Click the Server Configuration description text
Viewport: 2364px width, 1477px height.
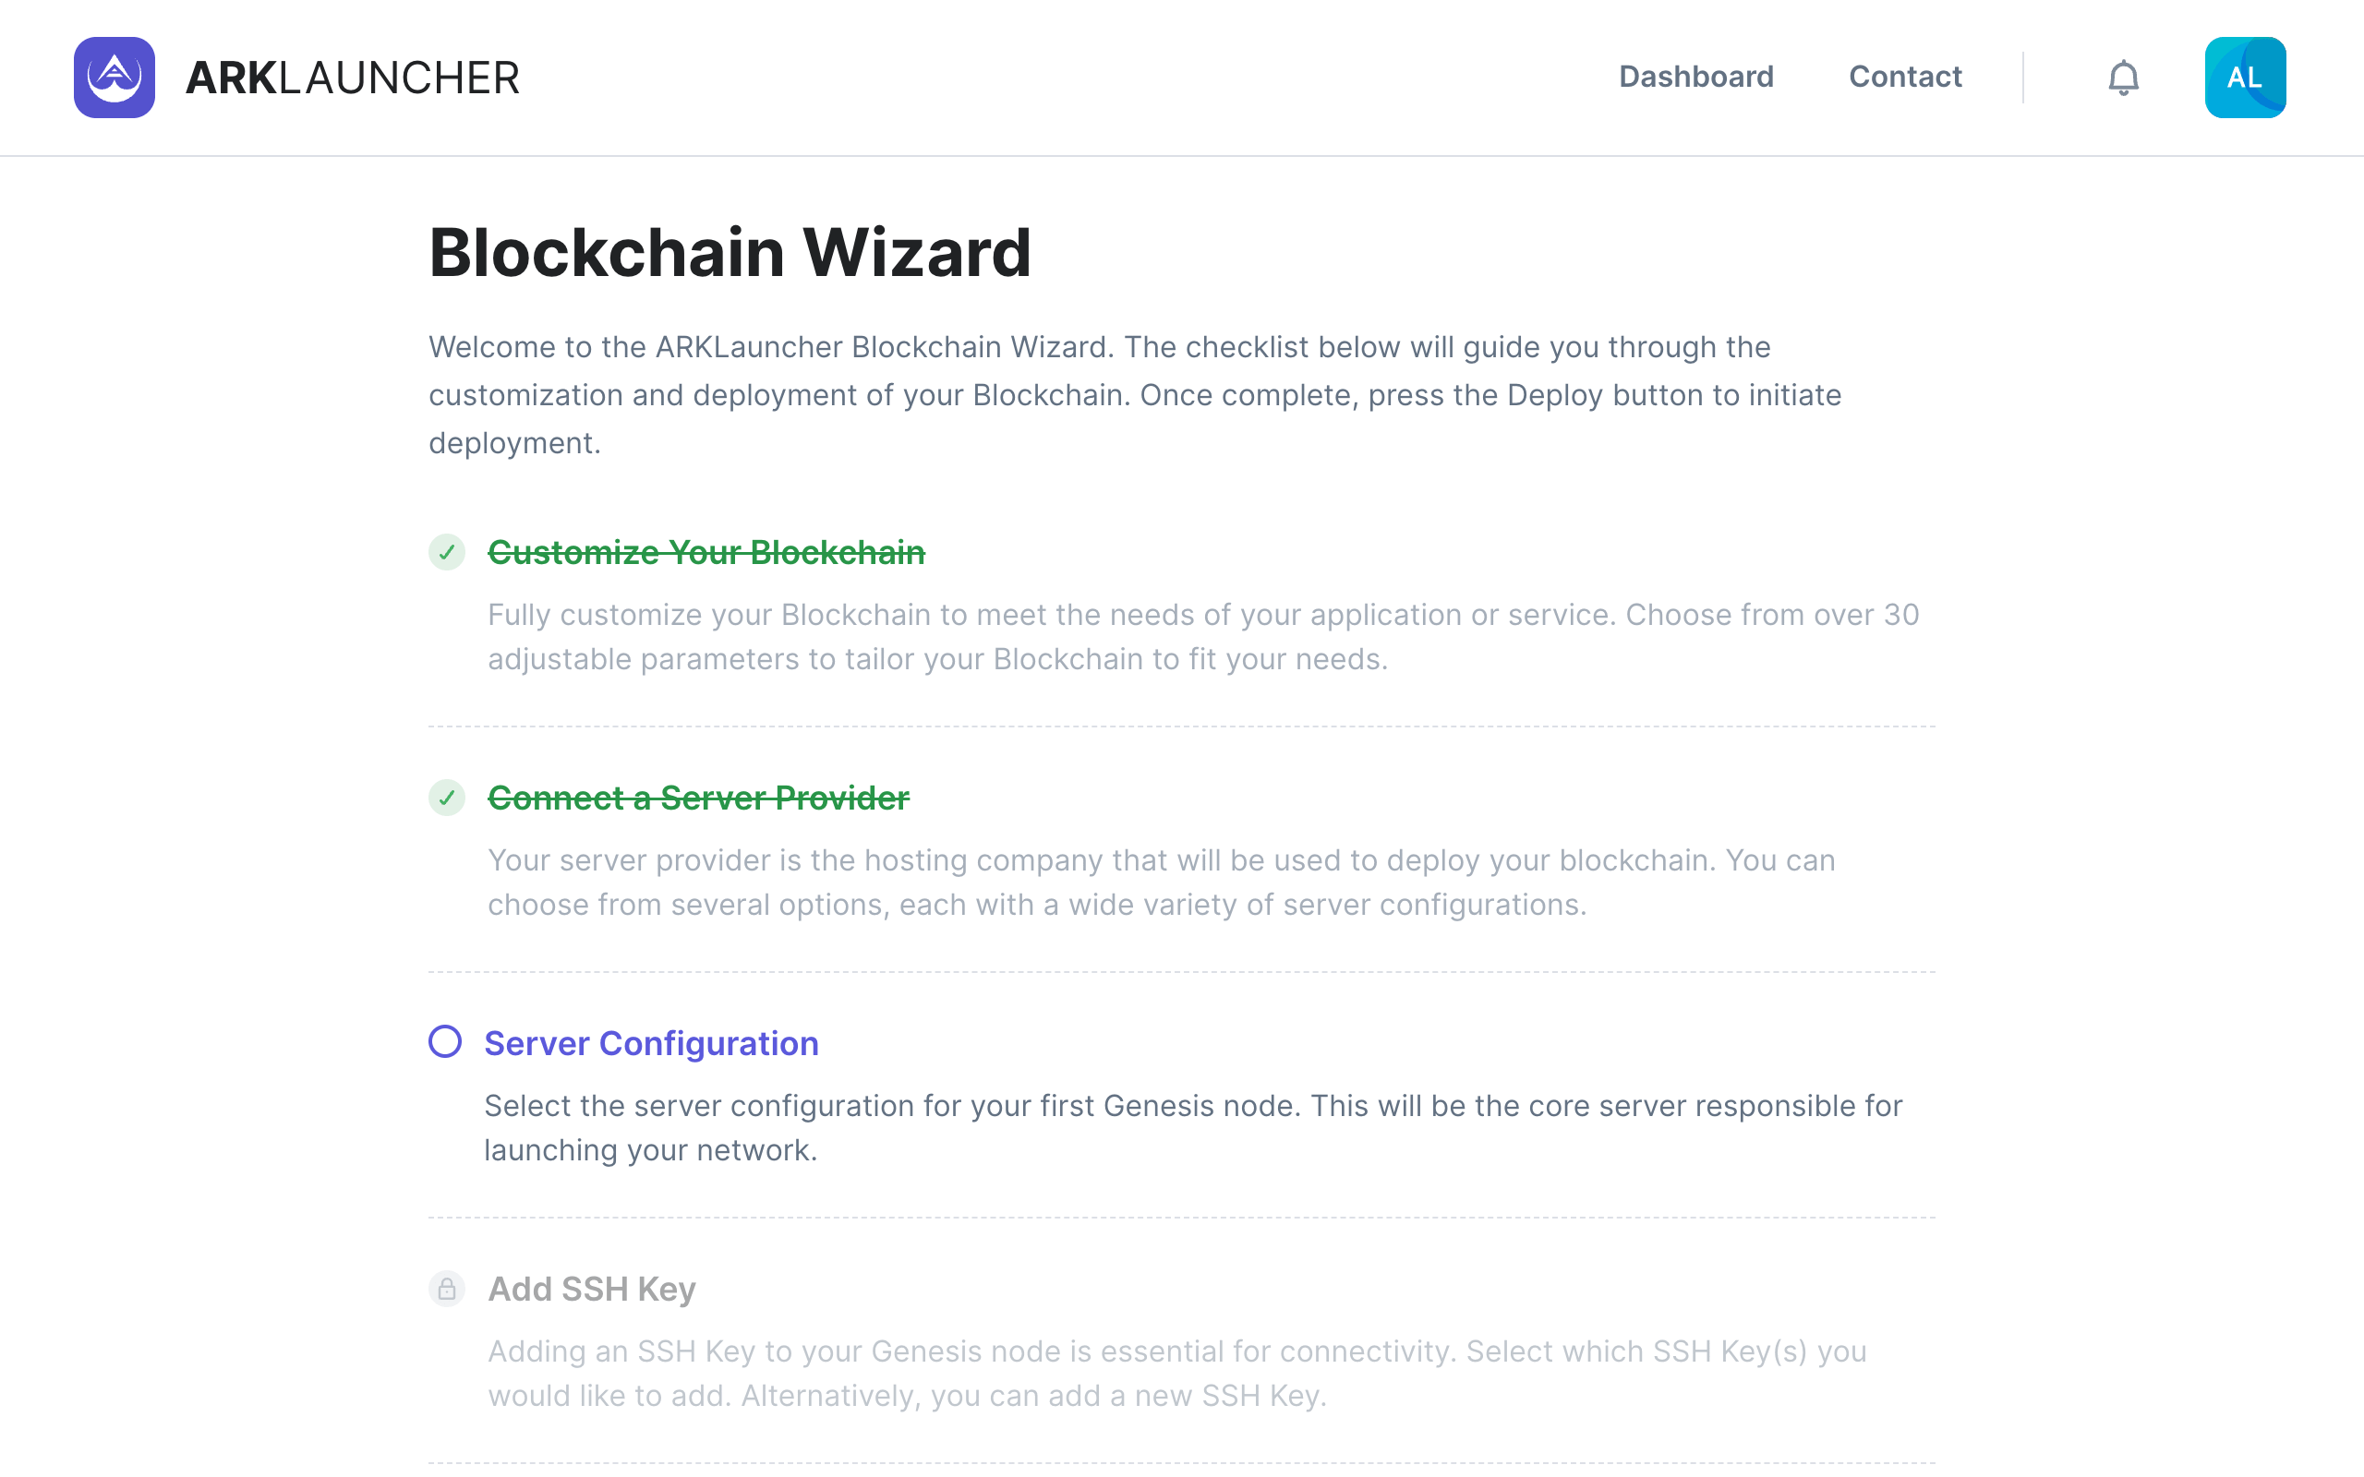[1192, 1128]
